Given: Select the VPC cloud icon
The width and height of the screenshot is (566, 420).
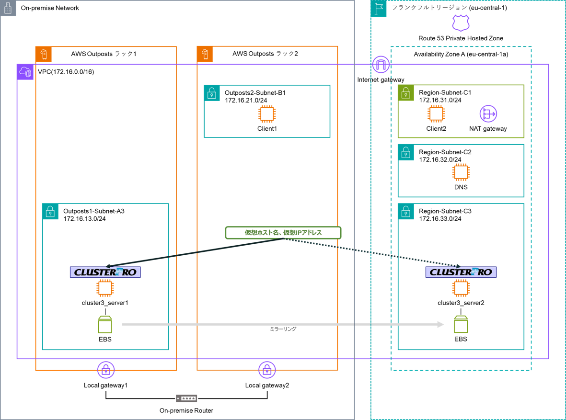Looking at the screenshot, I should pos(25,72).
